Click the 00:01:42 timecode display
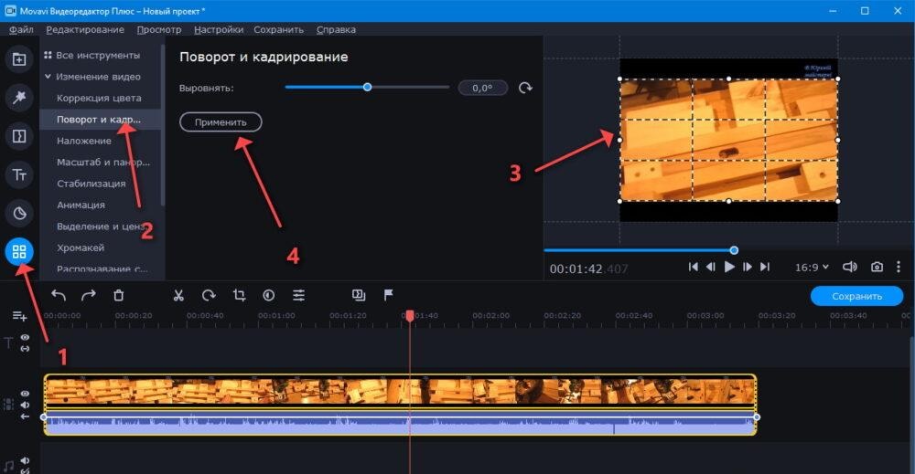 588,269
